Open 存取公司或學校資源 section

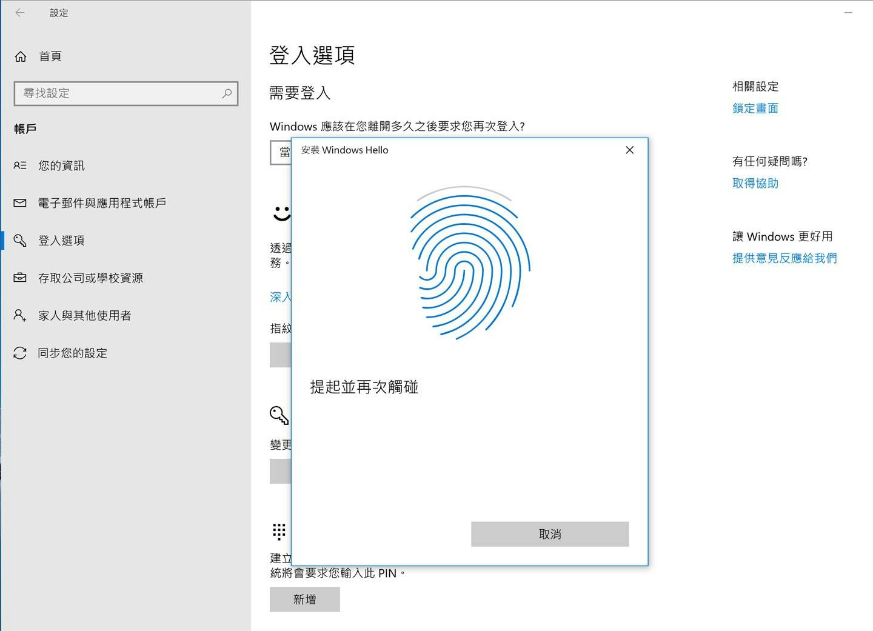90,278
